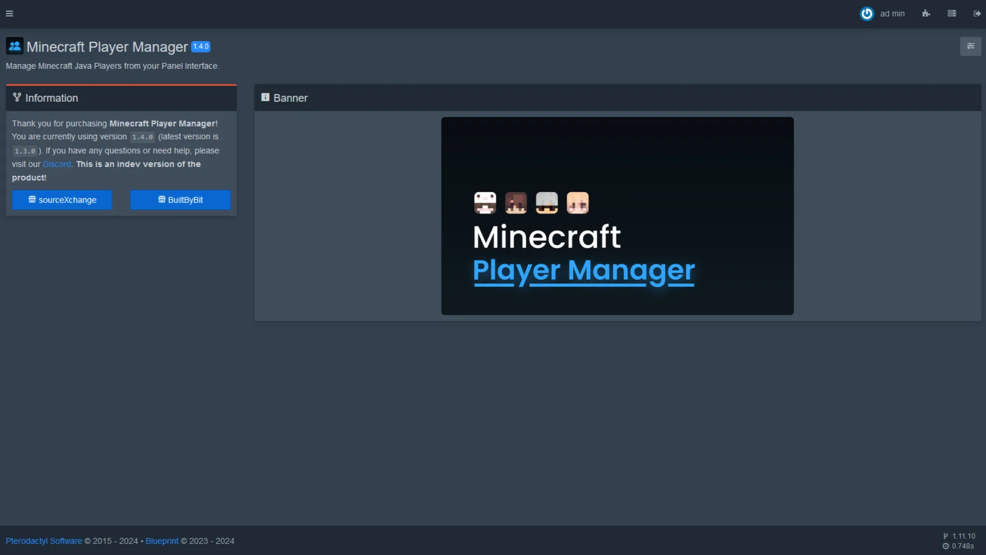Click the branch icon on the Information panel

[x=16, y=97]
